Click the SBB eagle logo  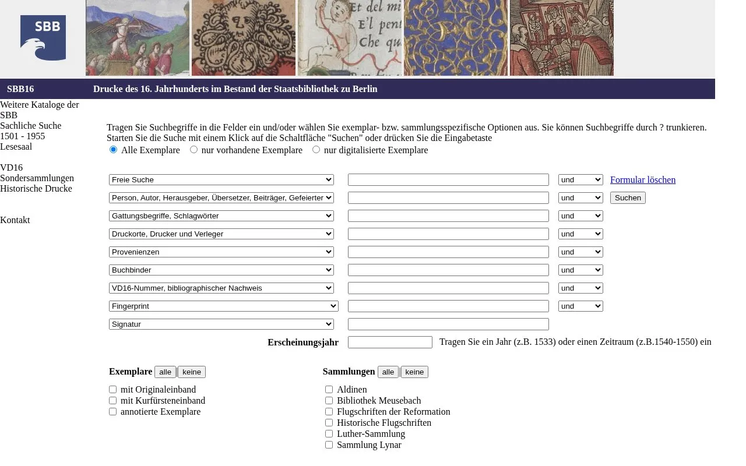[43, 38]
